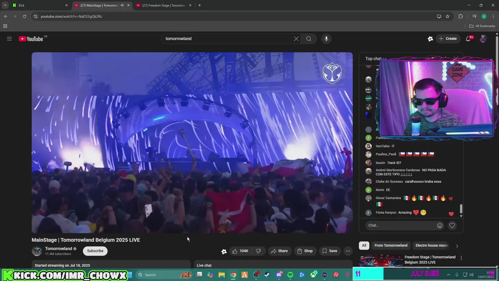The width and height of the screenshot is (499, 281).
Task: Open Freedom Stage suggested video thumbnail
Action: tap(380, 261)
